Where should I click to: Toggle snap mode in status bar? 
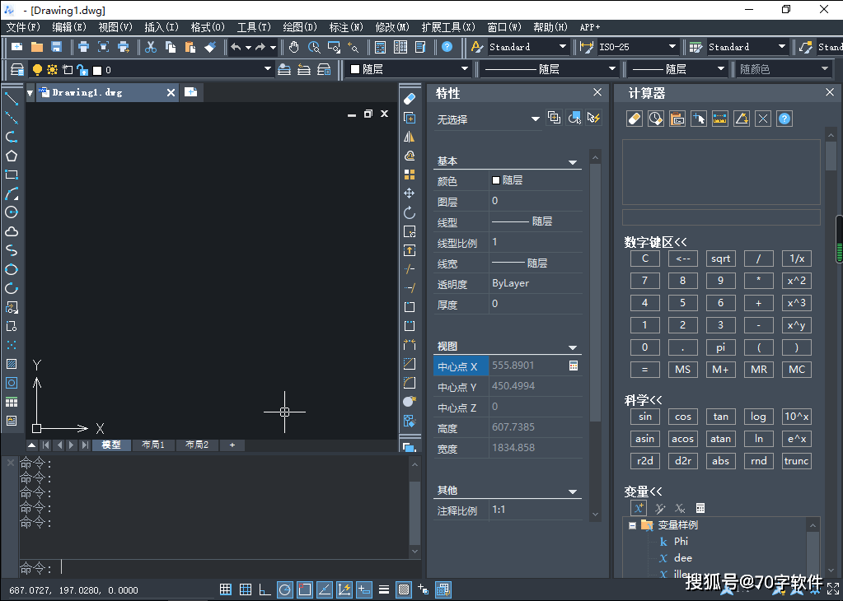pyautogui.click(x=226, y=589)
